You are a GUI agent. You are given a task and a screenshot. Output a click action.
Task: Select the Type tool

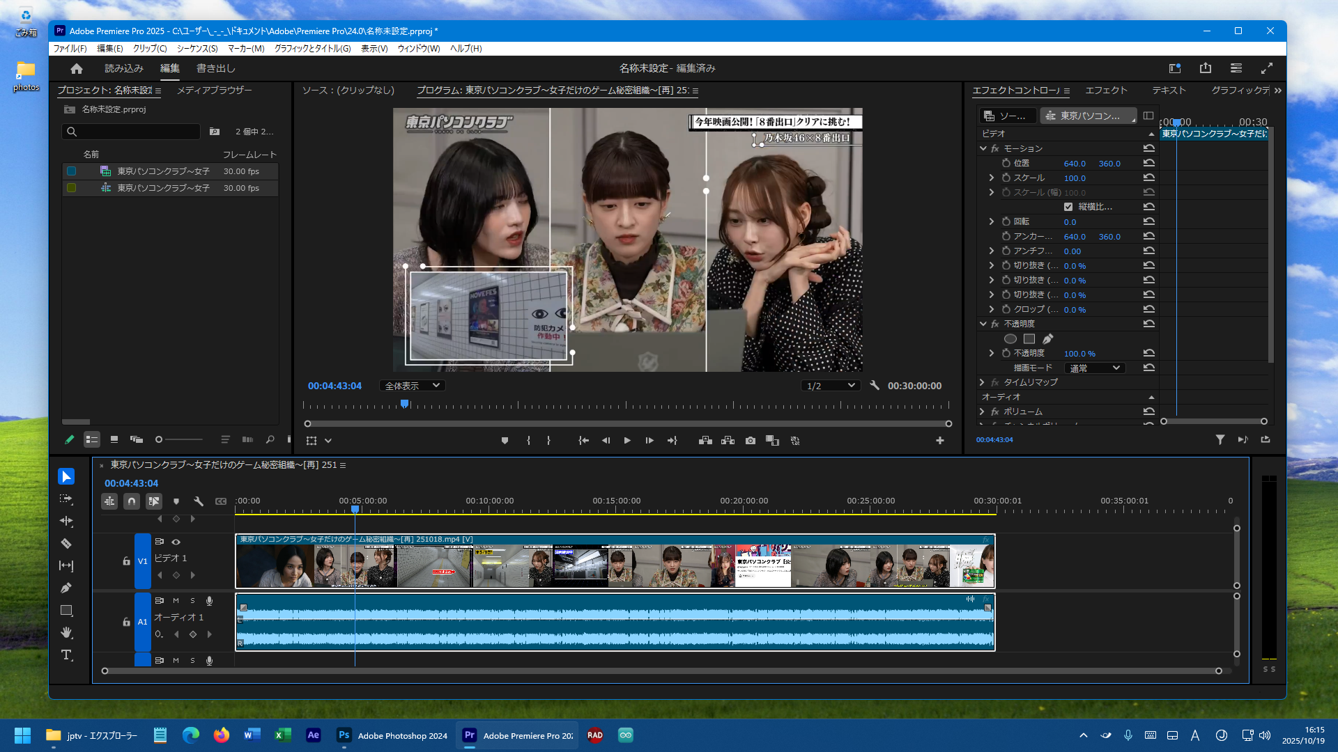point(66,655)
